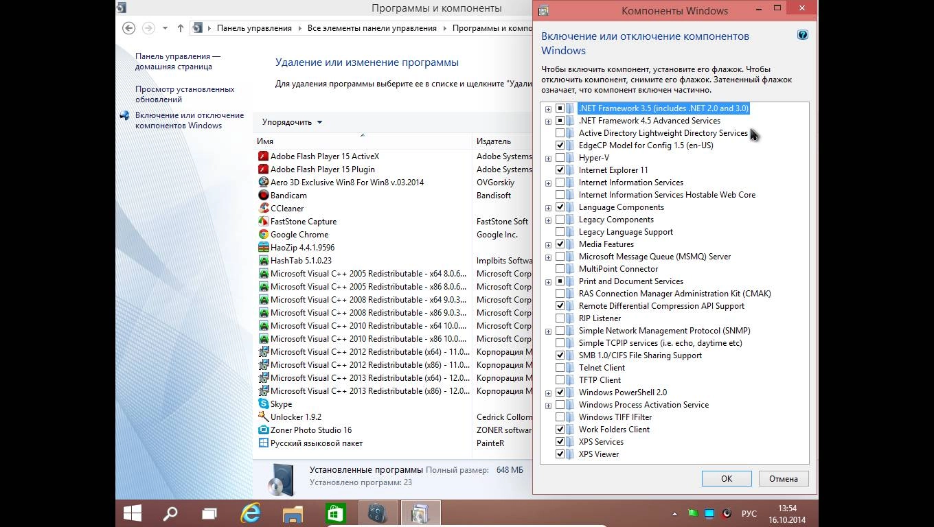Click the Русский языковой пакет icon
The width and height of the screenshot is (934, 527).
(x=263, y=443)
